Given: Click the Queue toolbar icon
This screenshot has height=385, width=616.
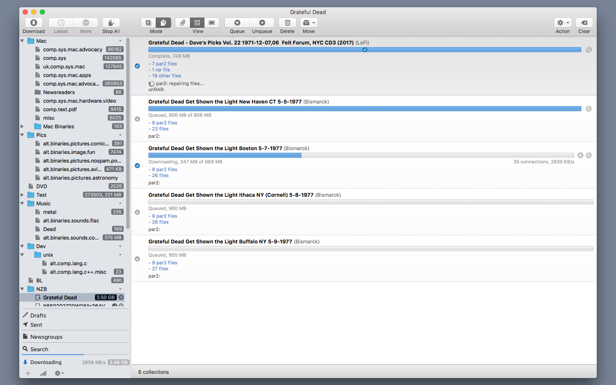Looking at the screenshot, I should pyautogui.click(x=237, y=23).
